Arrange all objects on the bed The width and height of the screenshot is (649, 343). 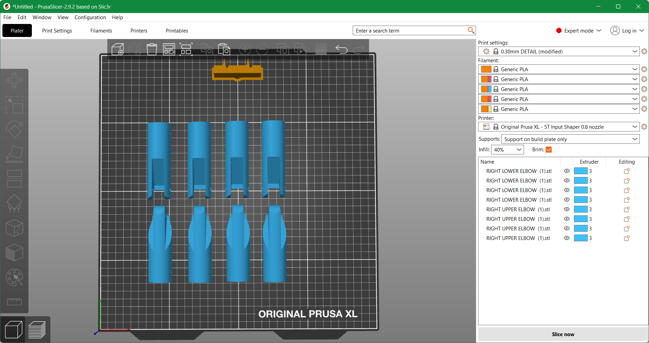169,49
